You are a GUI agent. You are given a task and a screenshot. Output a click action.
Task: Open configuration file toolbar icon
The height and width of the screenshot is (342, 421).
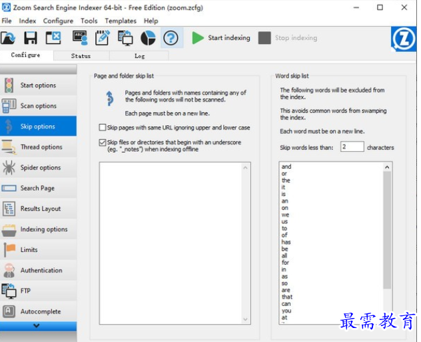point(8,38)
